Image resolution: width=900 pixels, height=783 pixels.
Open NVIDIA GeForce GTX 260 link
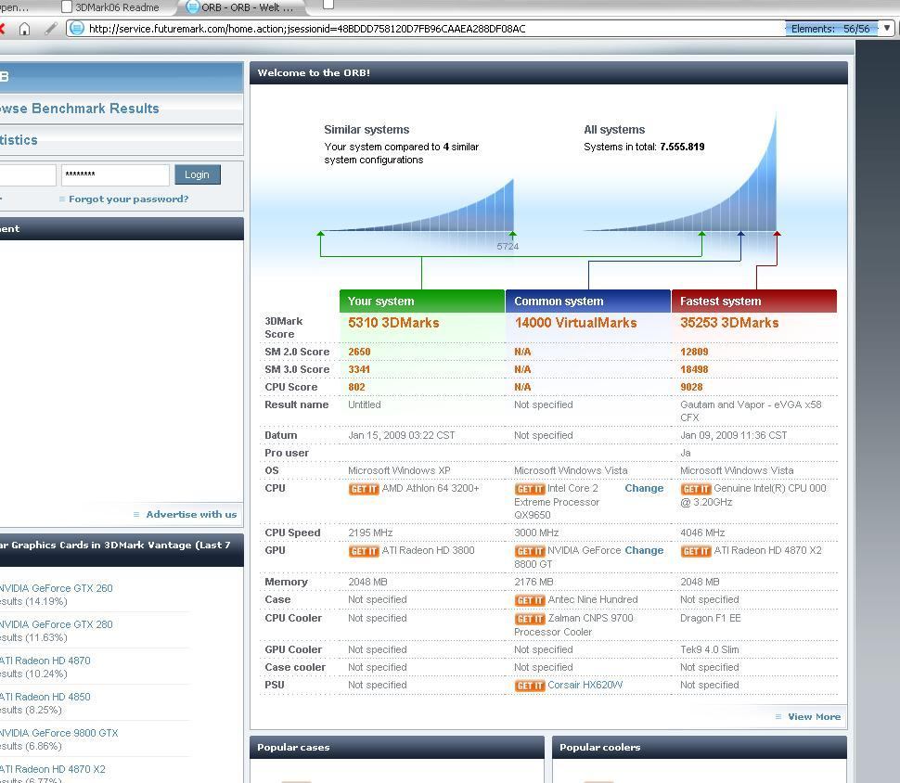coord(56,588)
